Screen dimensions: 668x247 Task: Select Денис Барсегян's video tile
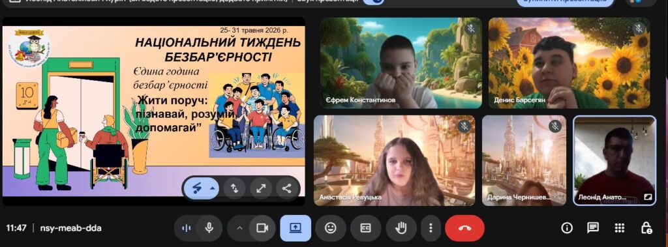pyautogui.click(x=569, y=63)
